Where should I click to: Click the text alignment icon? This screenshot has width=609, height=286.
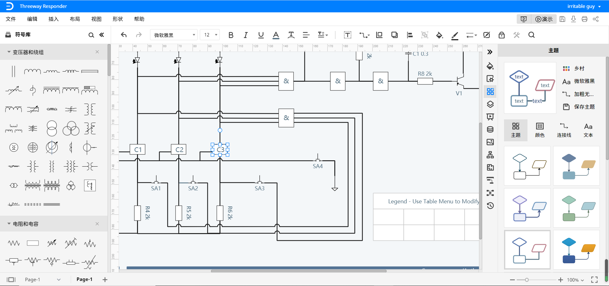[x=306, y=35]
